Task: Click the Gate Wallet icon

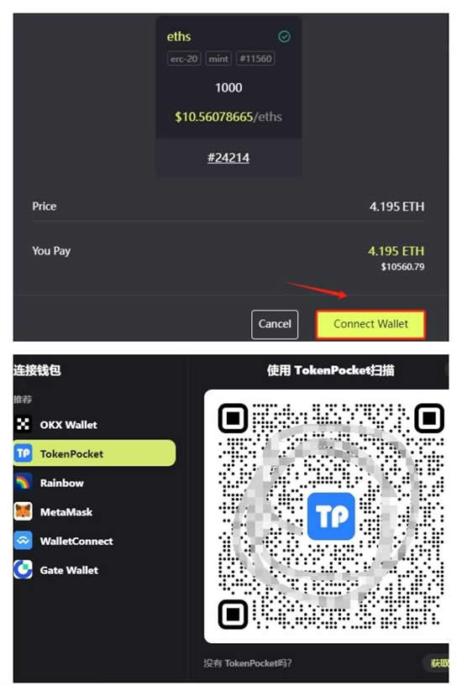Action: coord(24,569)
